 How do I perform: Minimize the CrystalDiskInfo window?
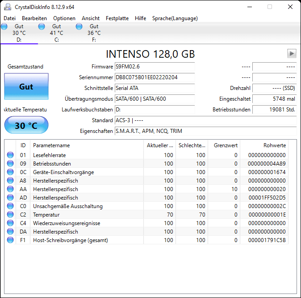coord(250,7)
